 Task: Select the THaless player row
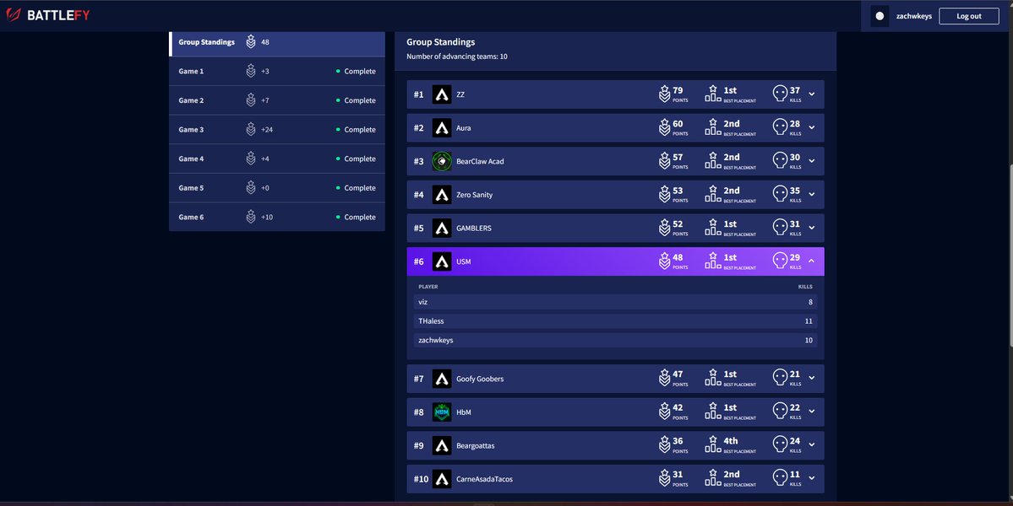[x=615, y=321]
